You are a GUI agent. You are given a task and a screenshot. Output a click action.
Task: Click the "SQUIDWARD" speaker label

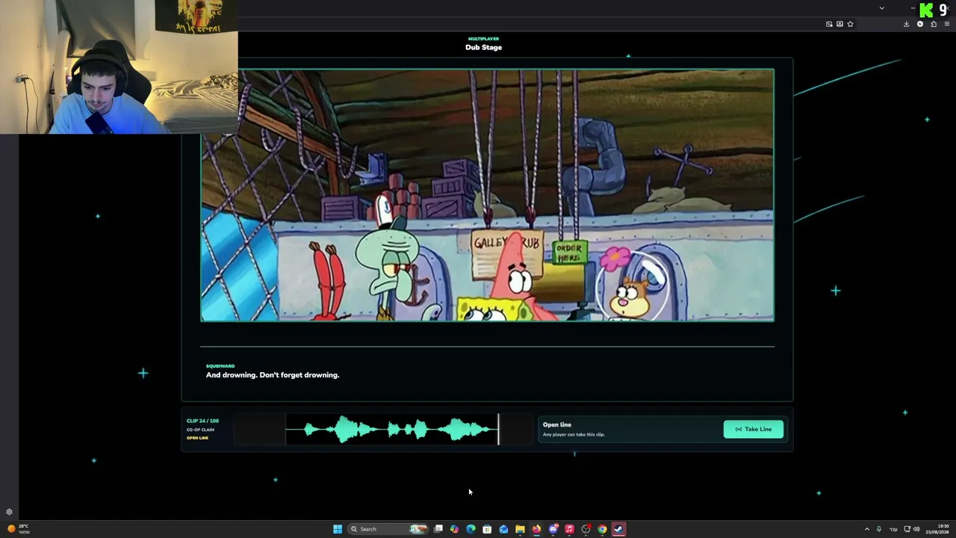click(220, 366)
